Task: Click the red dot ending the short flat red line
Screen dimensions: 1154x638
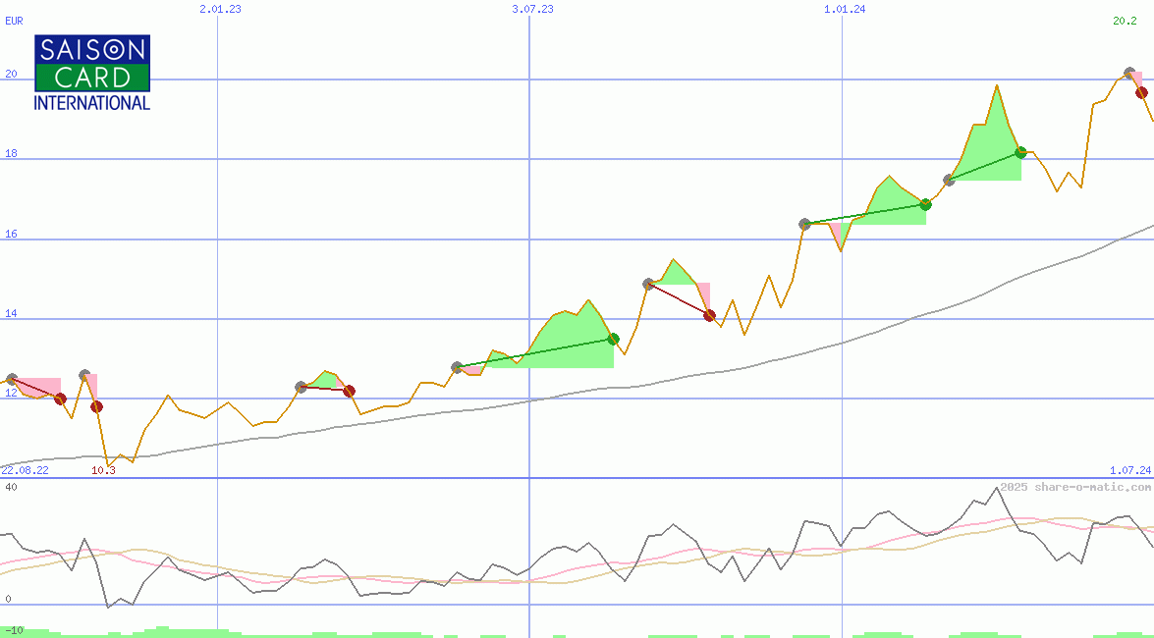Action: pyautogui.click(x=349, y=391)
